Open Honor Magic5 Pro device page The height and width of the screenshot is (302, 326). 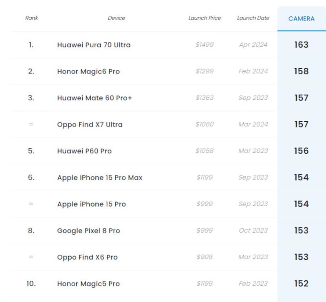click(x=88, y=284)
